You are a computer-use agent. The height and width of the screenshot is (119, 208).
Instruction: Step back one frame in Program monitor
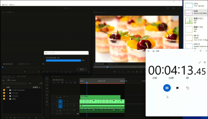tap(133, 72)
